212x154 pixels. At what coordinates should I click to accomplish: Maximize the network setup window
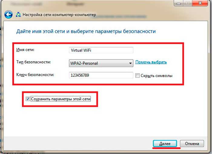pyautogui.click(x=187, y=3)
